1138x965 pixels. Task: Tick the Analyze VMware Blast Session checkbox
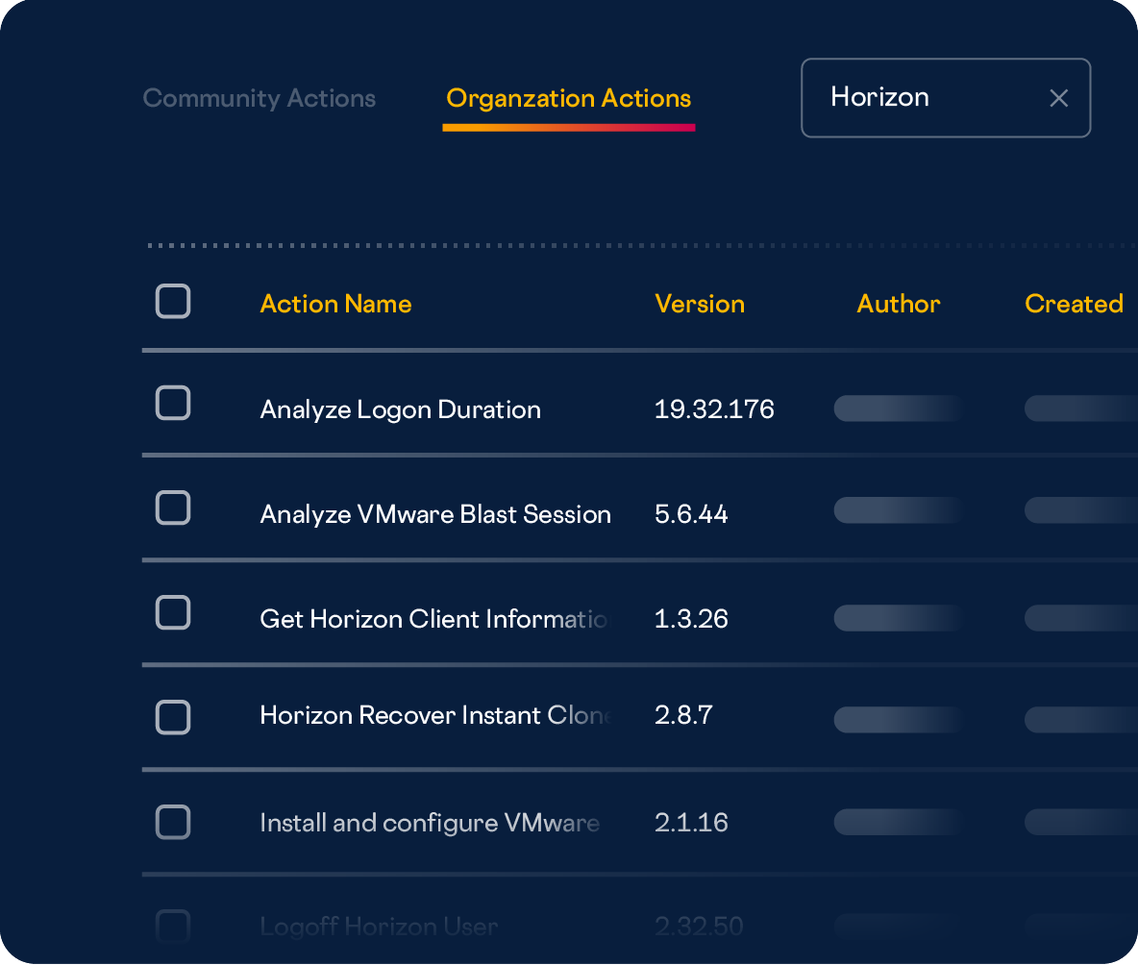click(173, 507)
